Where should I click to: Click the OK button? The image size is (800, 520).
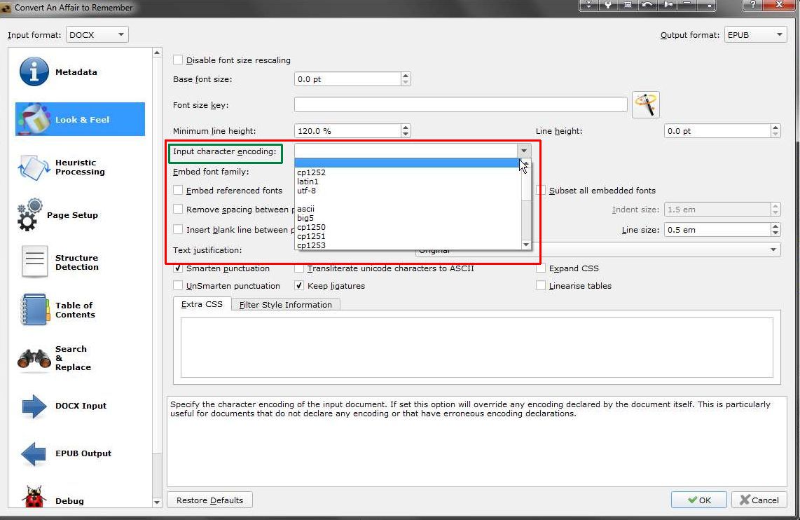click(699, 500)
